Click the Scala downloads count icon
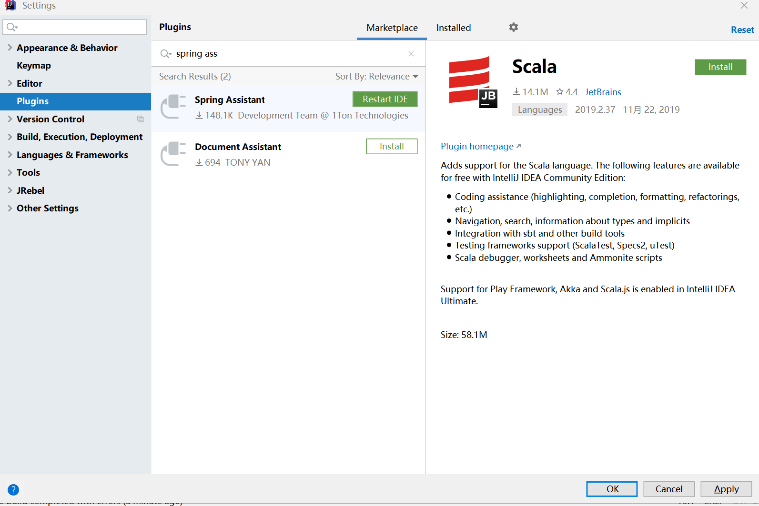 pyautogui.click(x=516, y=92)
